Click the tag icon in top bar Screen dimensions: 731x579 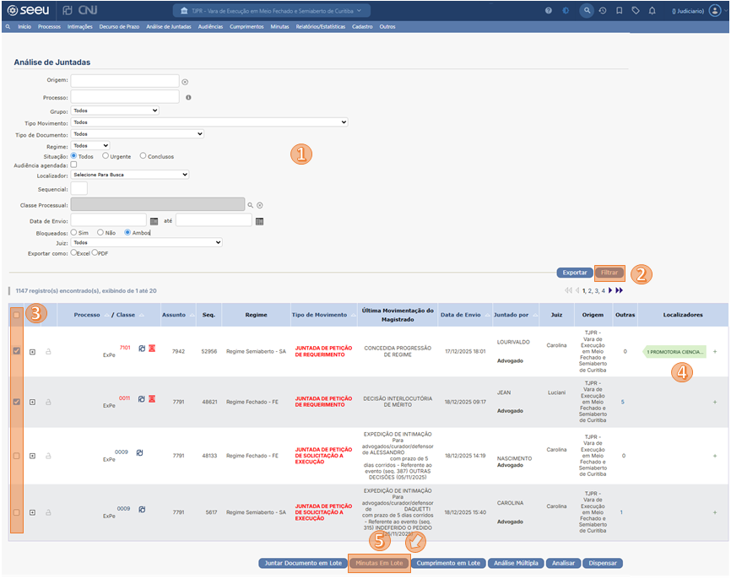(x=636, y=10)
